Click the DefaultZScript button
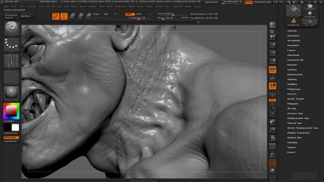Viewport: 324px width, 182px height. (x=262, y=2)
